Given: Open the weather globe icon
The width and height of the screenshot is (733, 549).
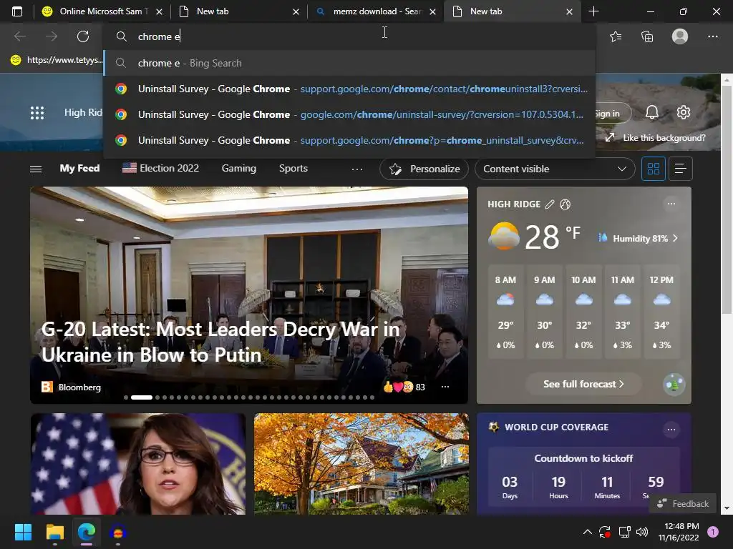Looking at the screenshot, I should coord(565,204).
